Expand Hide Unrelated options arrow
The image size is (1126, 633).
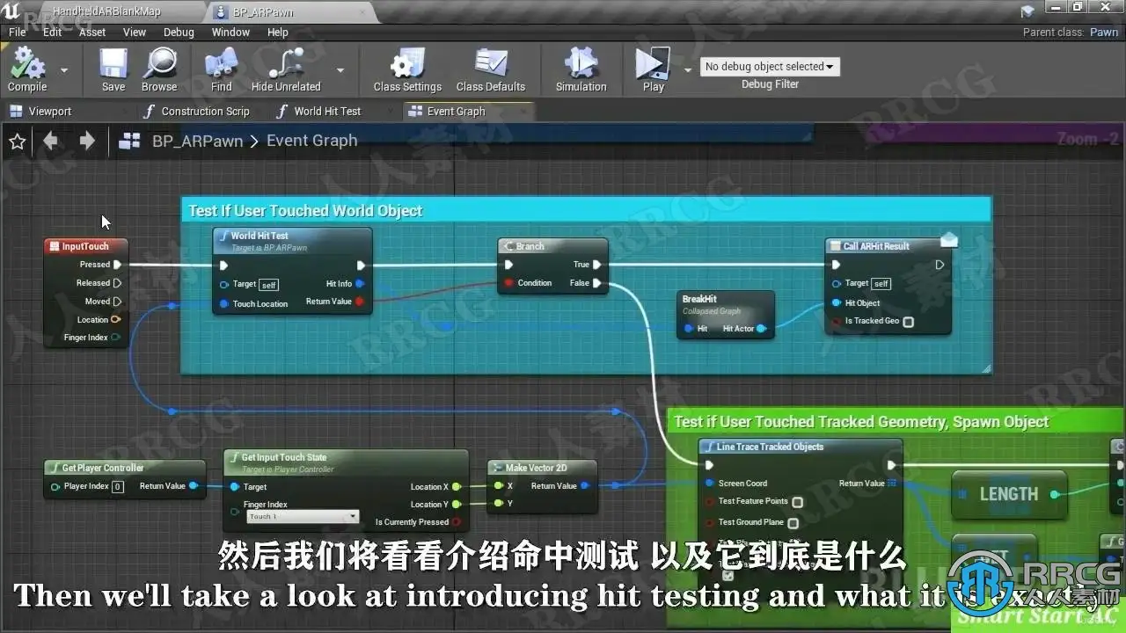[340, 70]
